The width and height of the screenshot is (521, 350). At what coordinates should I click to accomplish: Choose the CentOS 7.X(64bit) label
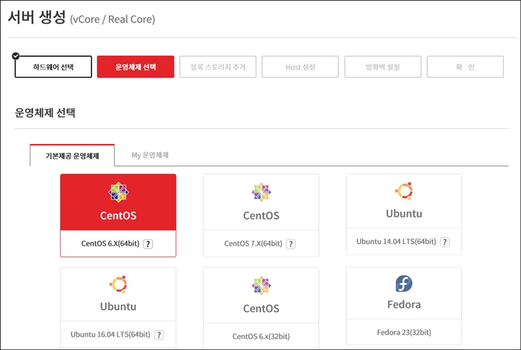pos(253,244)
